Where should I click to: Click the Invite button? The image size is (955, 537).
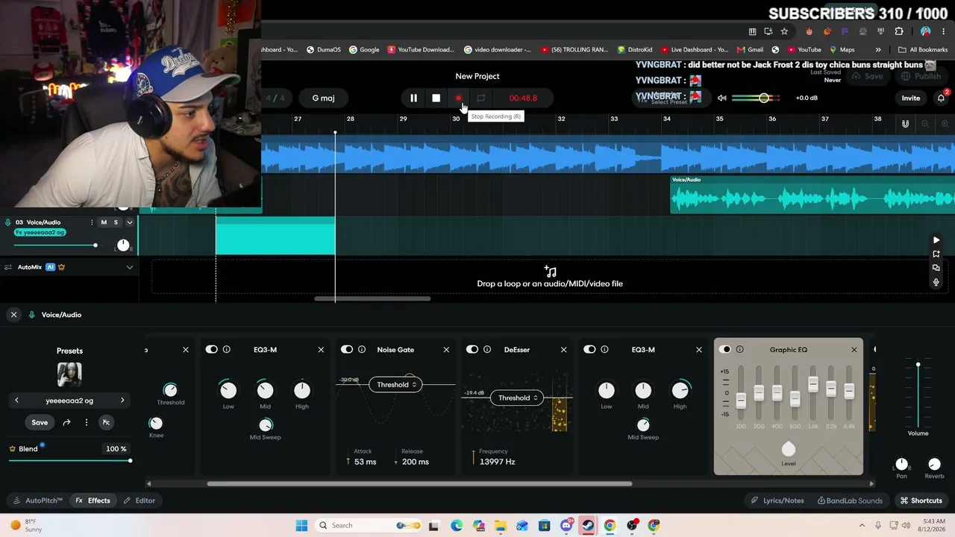911,98
